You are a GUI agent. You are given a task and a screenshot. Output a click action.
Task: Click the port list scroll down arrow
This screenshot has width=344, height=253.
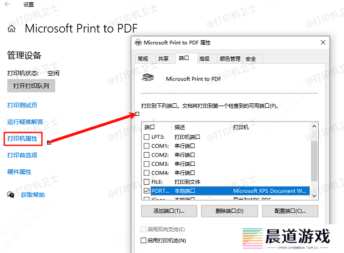314,196
